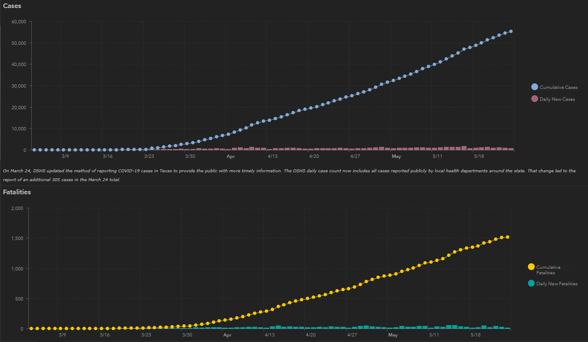Click the blue Cumulative Cases legend circle
This screenshot has height=342, width=588.
coord(535,87)
